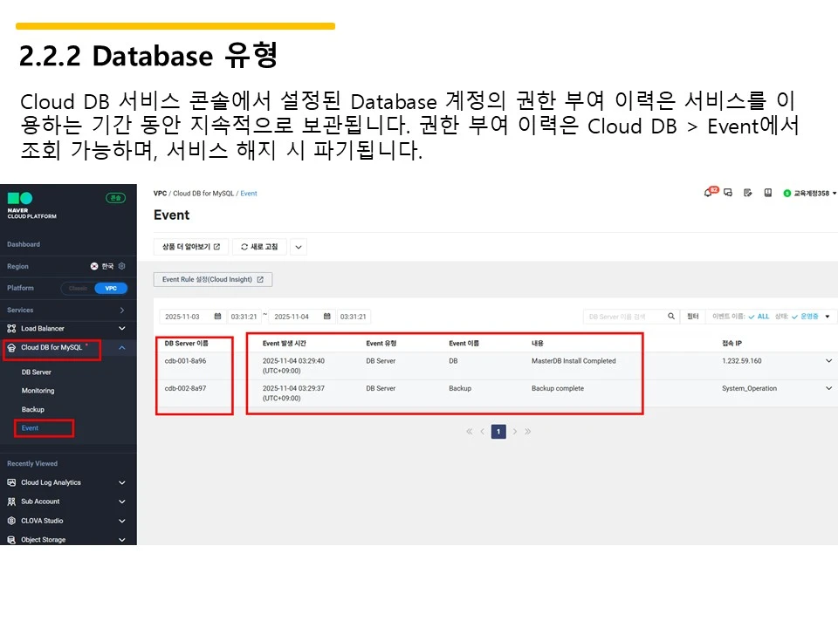Expand the Sub Account chevron

[x=122, y=502]
